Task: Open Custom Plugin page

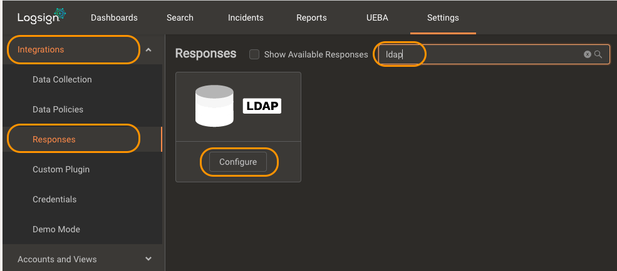Action: pos(61,169)
